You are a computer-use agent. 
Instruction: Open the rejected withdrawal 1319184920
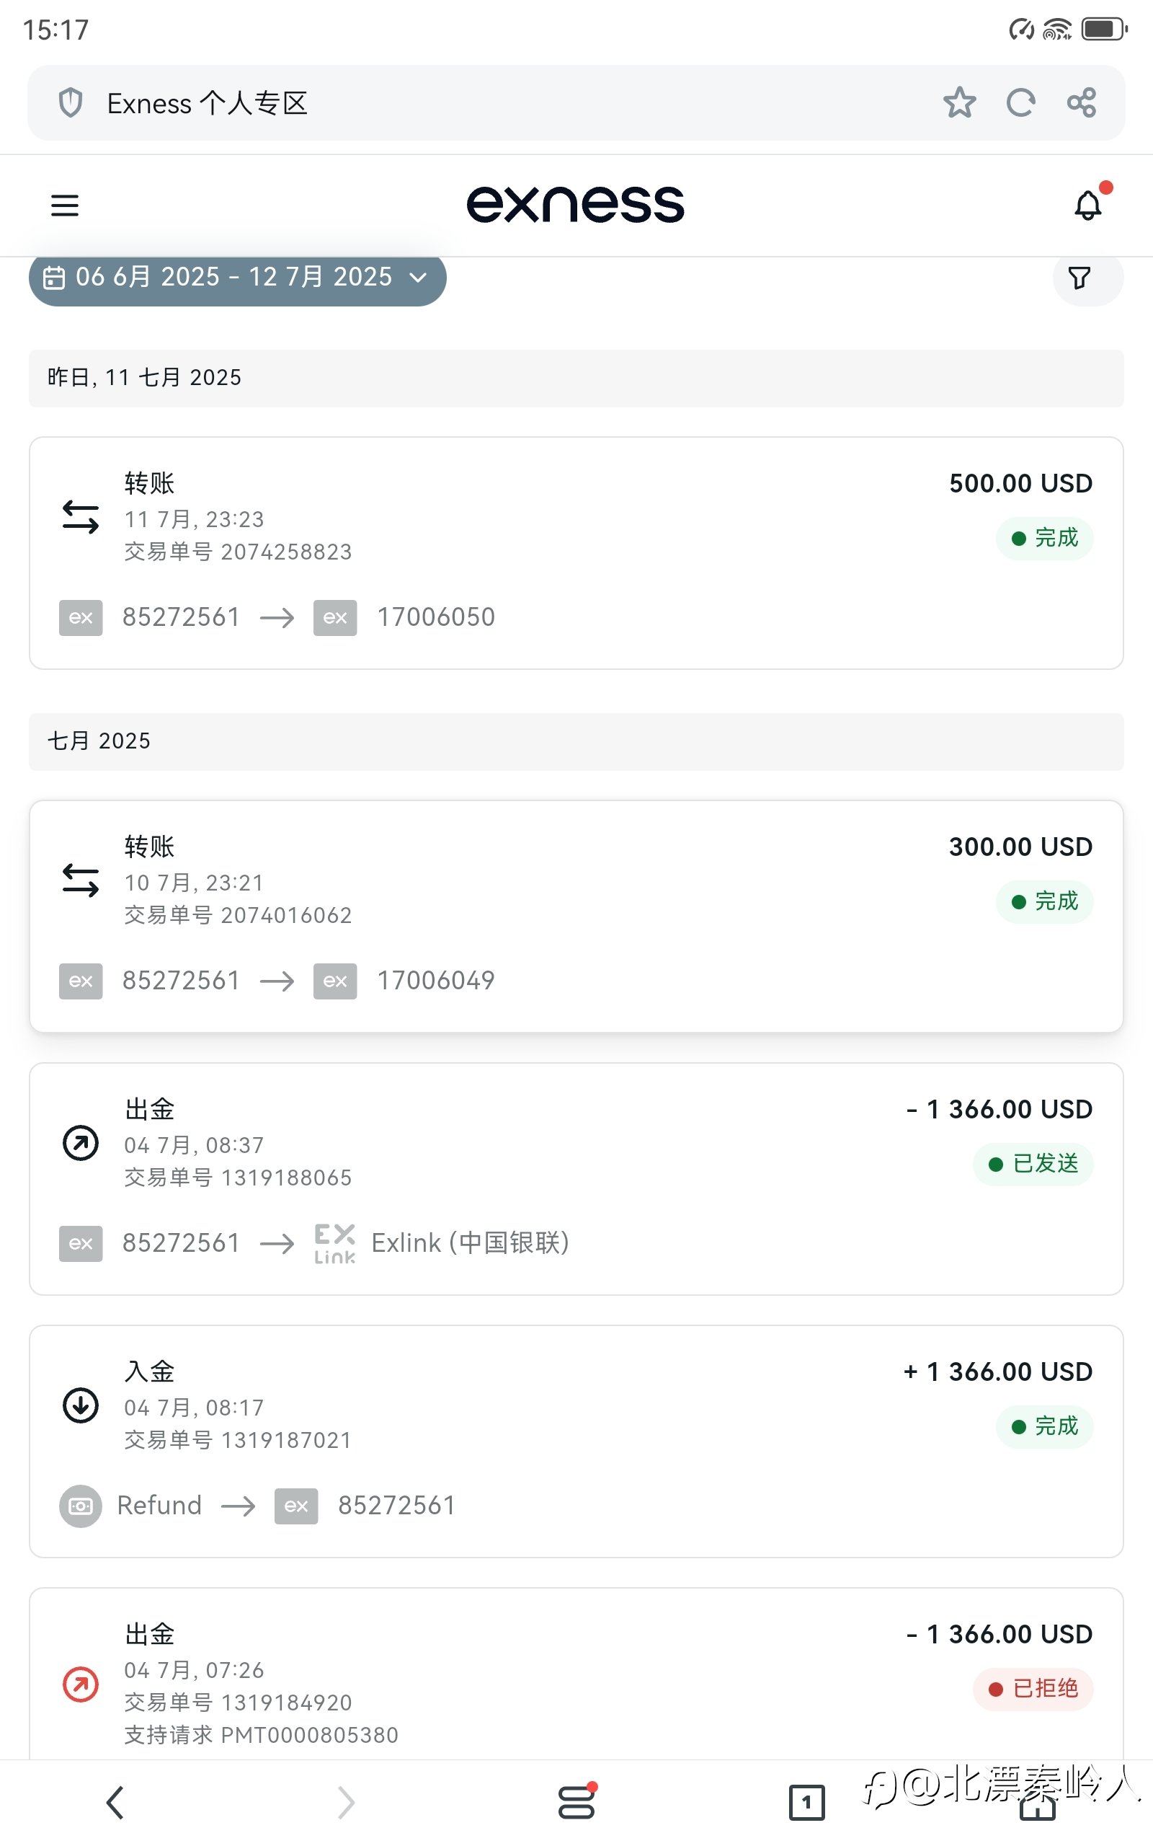point(576,1674)
